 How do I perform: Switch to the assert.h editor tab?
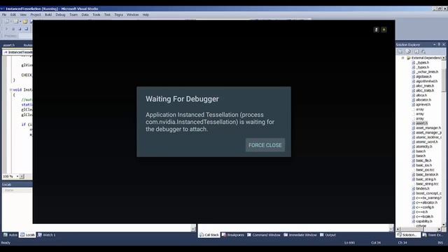coord(9,45)
